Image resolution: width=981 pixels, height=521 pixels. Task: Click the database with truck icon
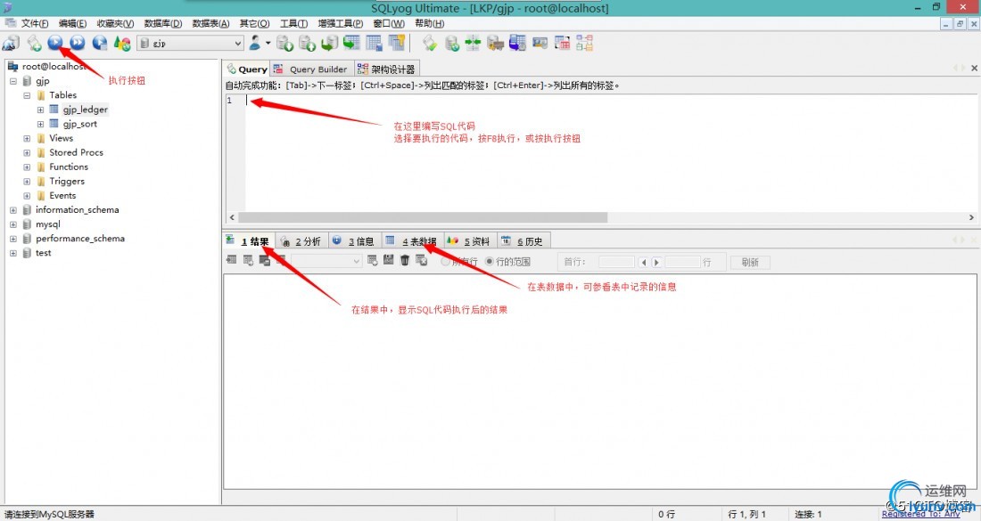496,43
